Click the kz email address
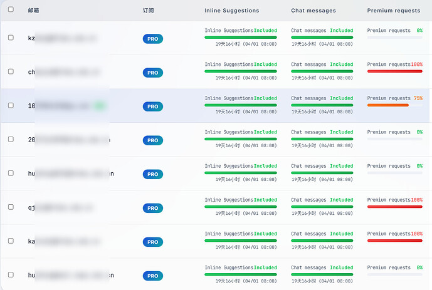The height and width of the screenshot is (290, 432). click(x=63, y=38)
